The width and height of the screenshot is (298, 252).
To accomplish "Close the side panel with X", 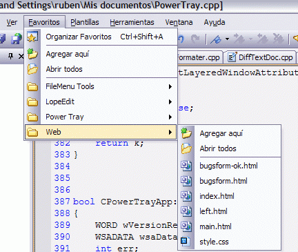I will [x=21, y=56].
